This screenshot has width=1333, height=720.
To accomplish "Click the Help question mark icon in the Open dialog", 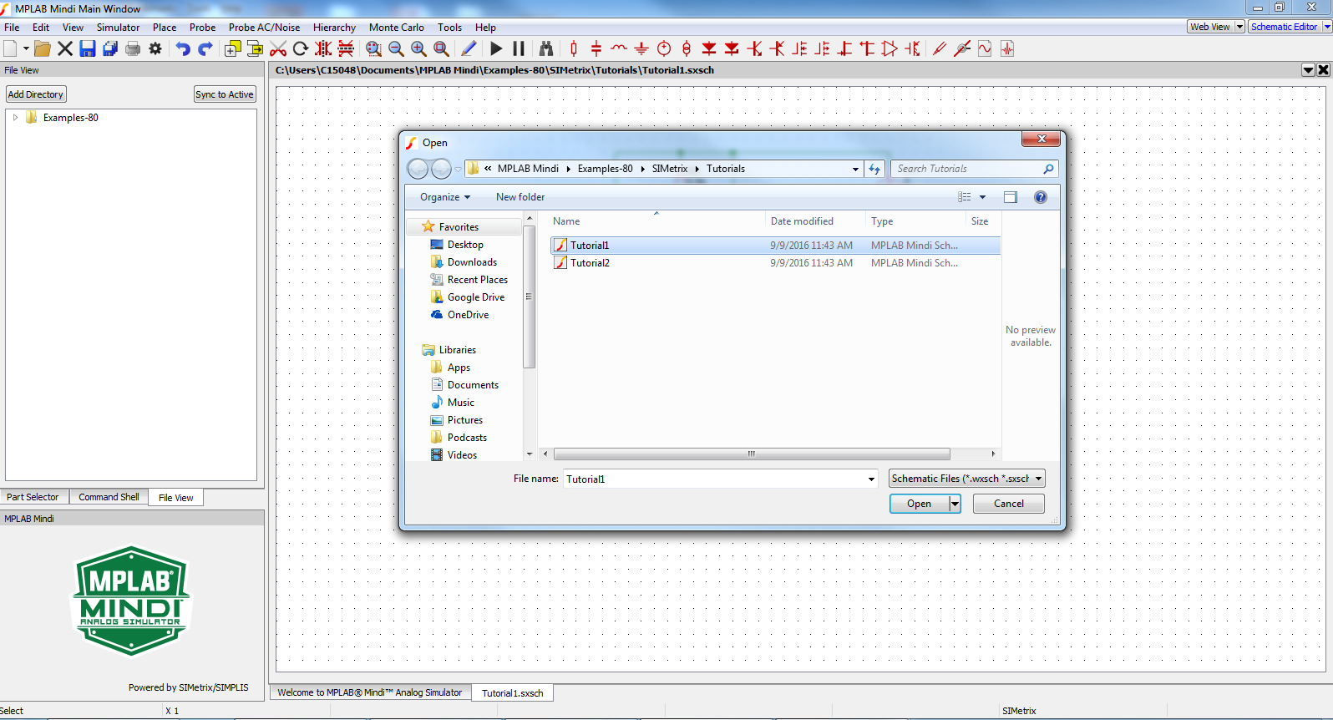I will pos(1041,197).
